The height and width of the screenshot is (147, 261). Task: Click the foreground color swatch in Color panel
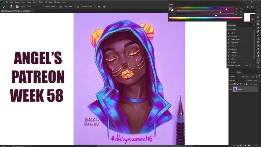[171, 9]
